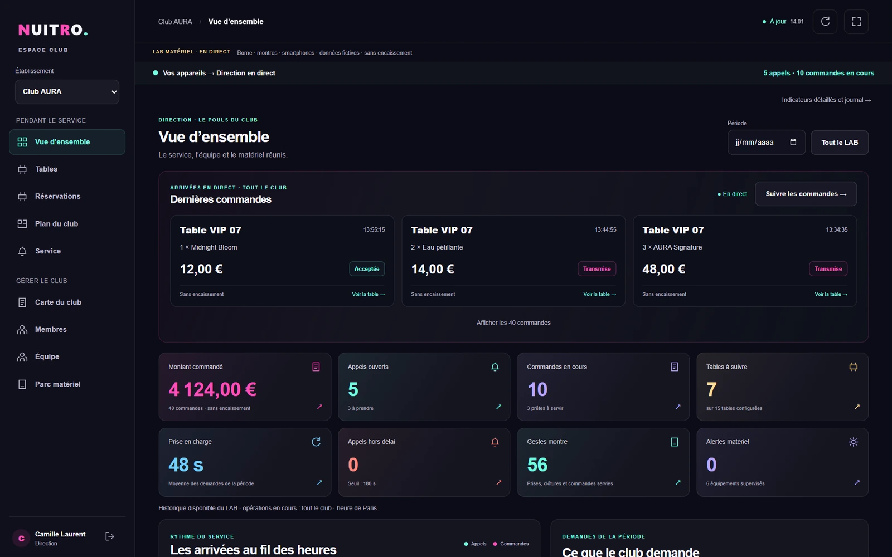
Task: Click the table icon on Tables à suivre
Action: click(x=853, y=367)
